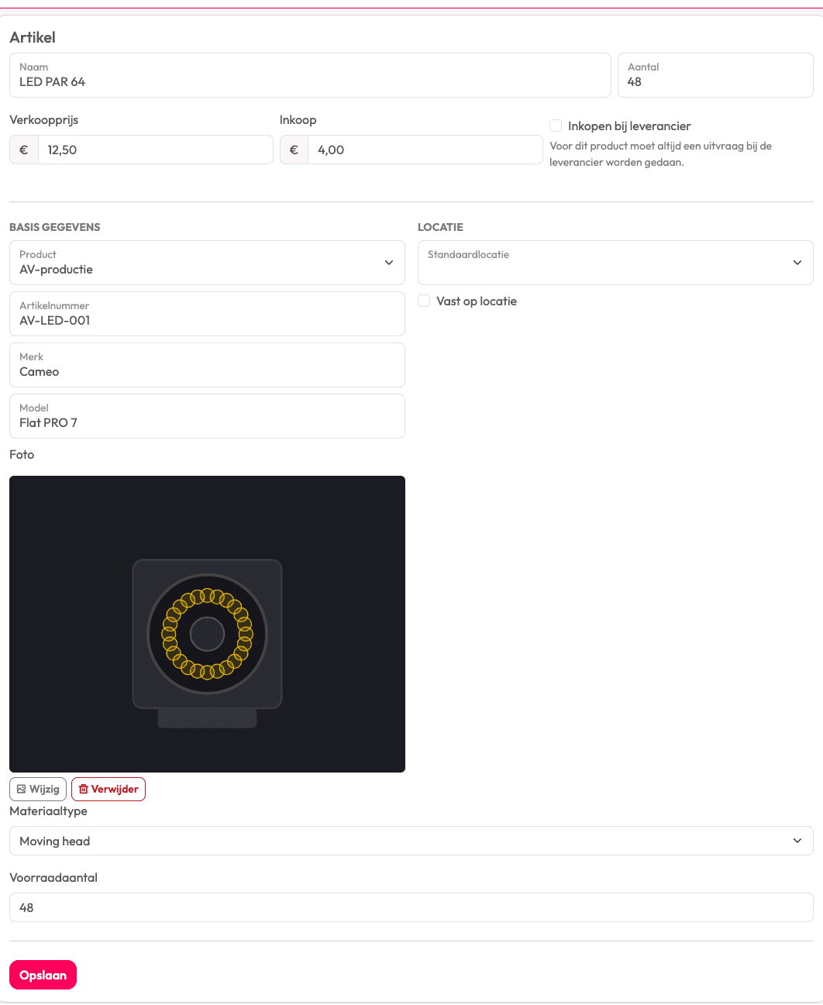
Task: Click the chevron in the Materiaaltype field
Action: 797,841
